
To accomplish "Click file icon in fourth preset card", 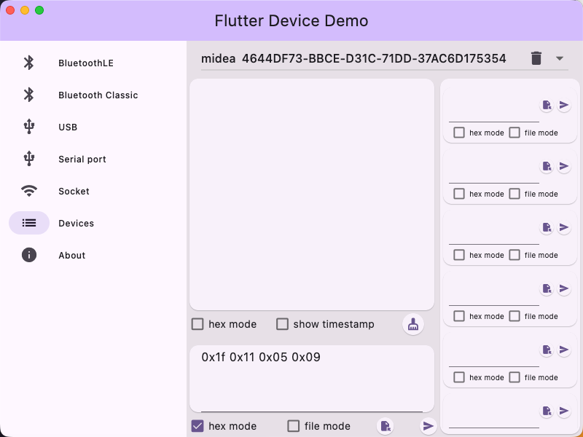I will pyautogui.click(x=547, y=289).
